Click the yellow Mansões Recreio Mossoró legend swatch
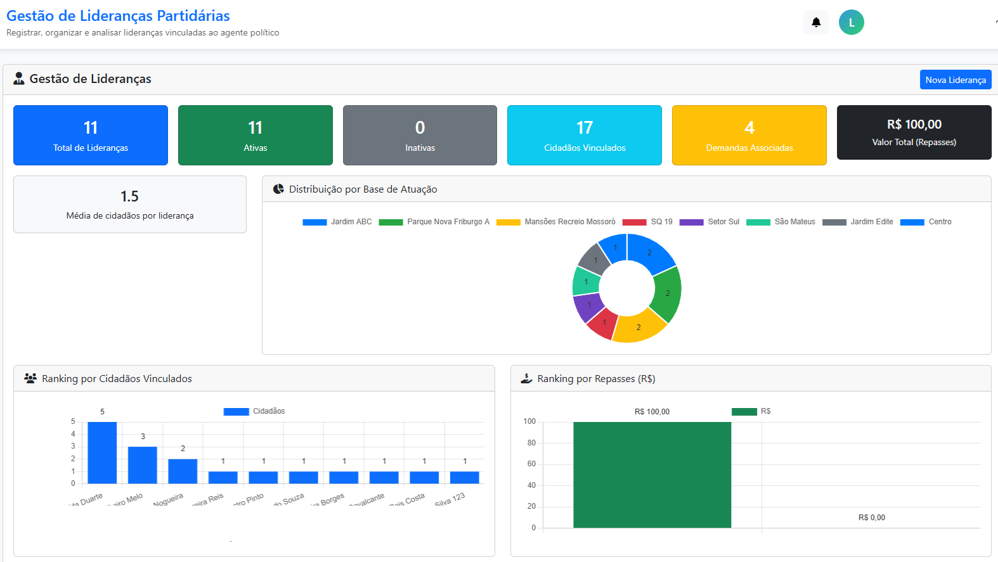Image resolution: width=998 pixels, height=562 pixels. 508,222
